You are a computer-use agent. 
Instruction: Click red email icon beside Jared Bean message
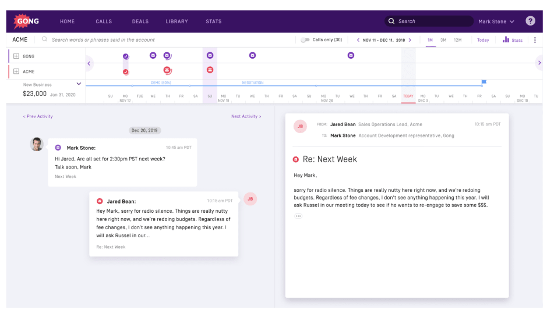click(x=100, y=201)
